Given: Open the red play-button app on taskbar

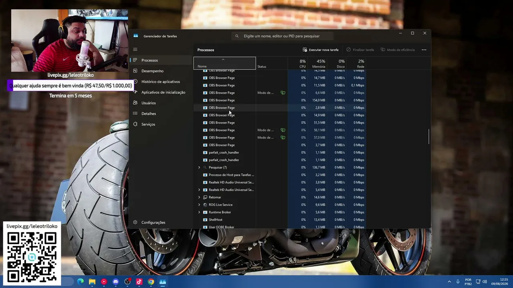Looking at the screenshot, I should pos(104,282).
